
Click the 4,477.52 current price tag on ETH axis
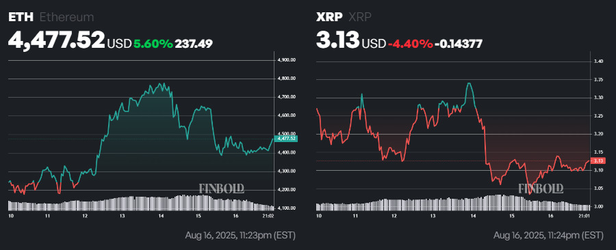pos(286,139)
